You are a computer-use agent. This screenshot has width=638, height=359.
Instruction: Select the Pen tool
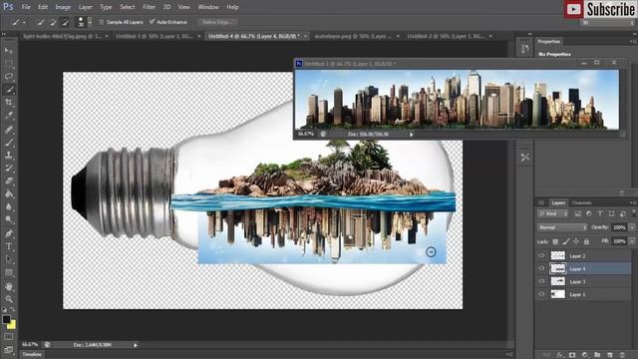click(x=9, y=233)
